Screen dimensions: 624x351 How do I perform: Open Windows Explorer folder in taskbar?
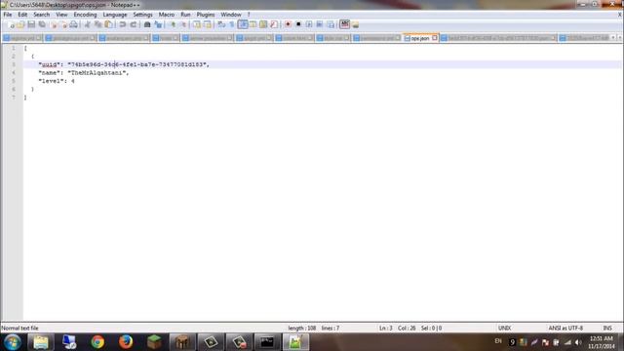[41, 342]
